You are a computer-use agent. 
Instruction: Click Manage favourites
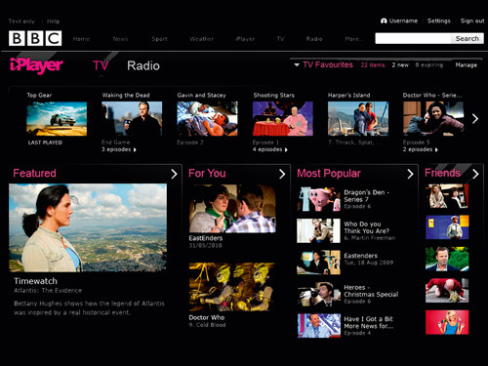[x=467, y=65]
